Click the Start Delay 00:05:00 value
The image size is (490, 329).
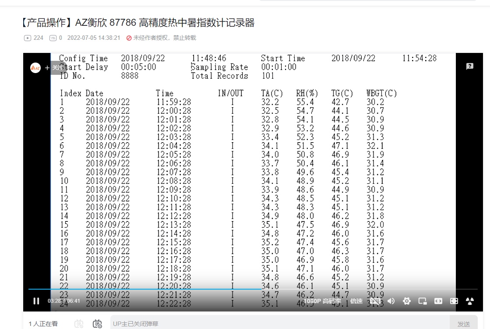[138, 67]
